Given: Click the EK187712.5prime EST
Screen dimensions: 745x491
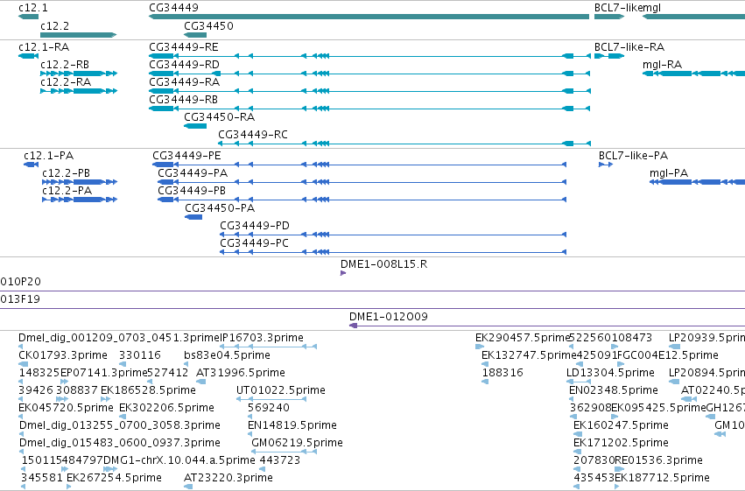Looking at the screenshot, I should [616, 487].
